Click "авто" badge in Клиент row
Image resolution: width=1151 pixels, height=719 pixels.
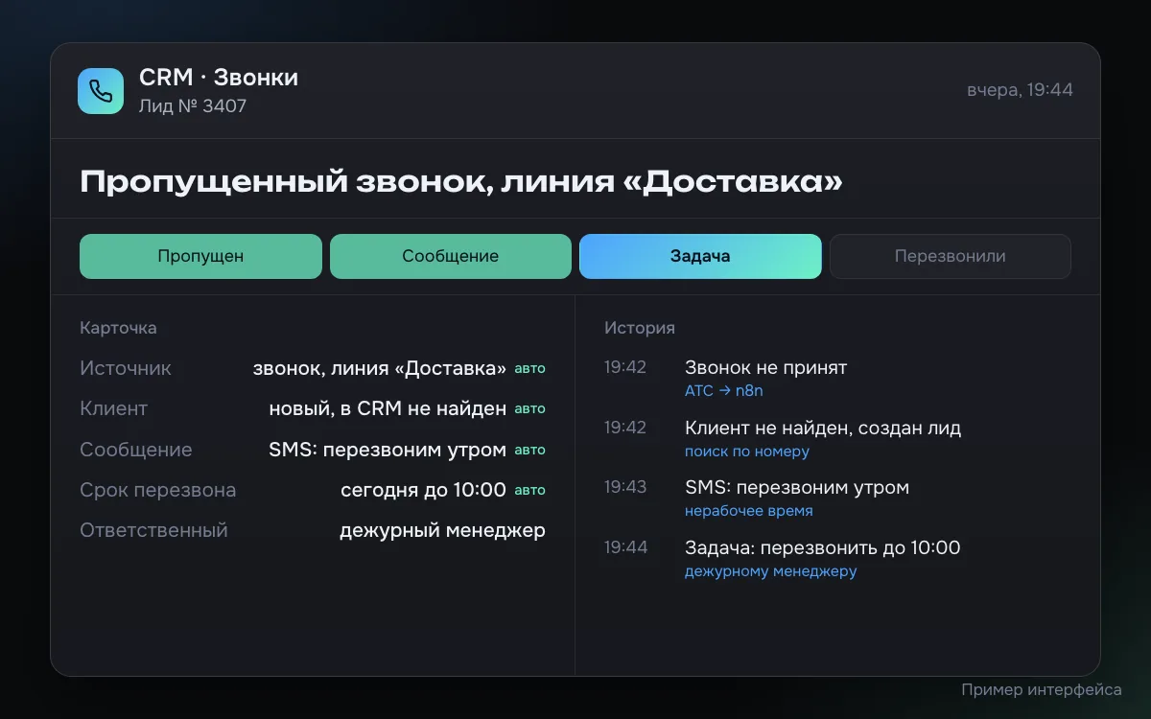click(x=530, y=408)
